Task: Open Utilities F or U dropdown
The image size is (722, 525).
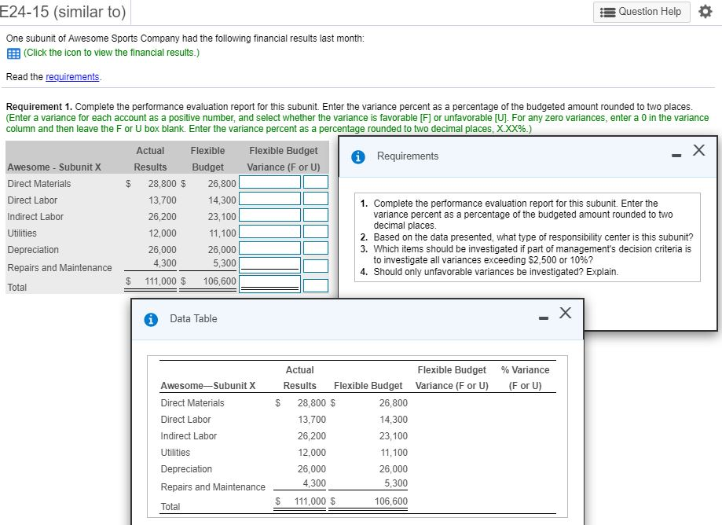Action: point(315,232)
